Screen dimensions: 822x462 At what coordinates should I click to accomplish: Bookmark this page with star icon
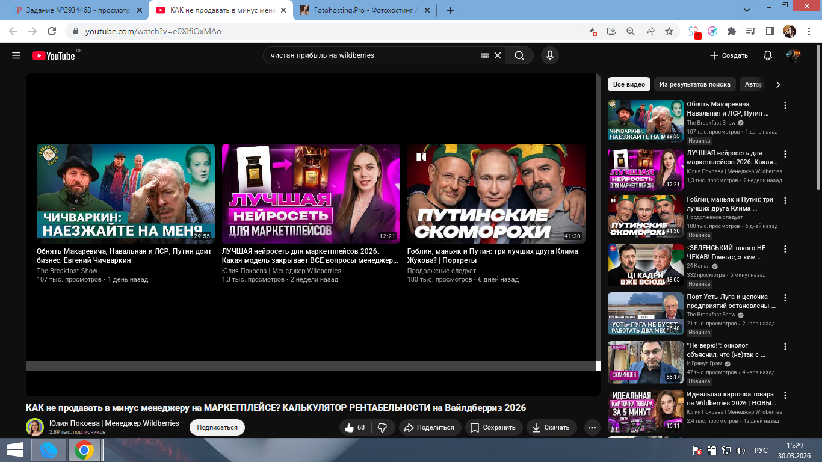[669, 31]
